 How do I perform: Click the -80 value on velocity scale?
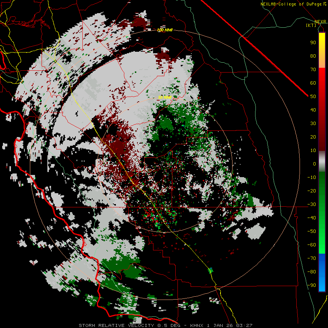(x=312, y=272)
